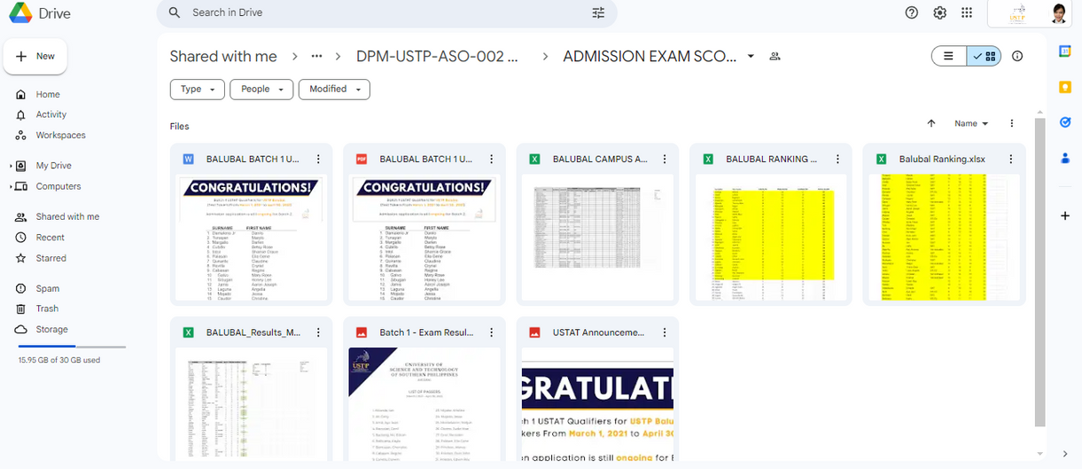Select Batch 1 - Exam Result thumbnail
Viewport: 1082px width, 469px height.
tap(424, 403)
